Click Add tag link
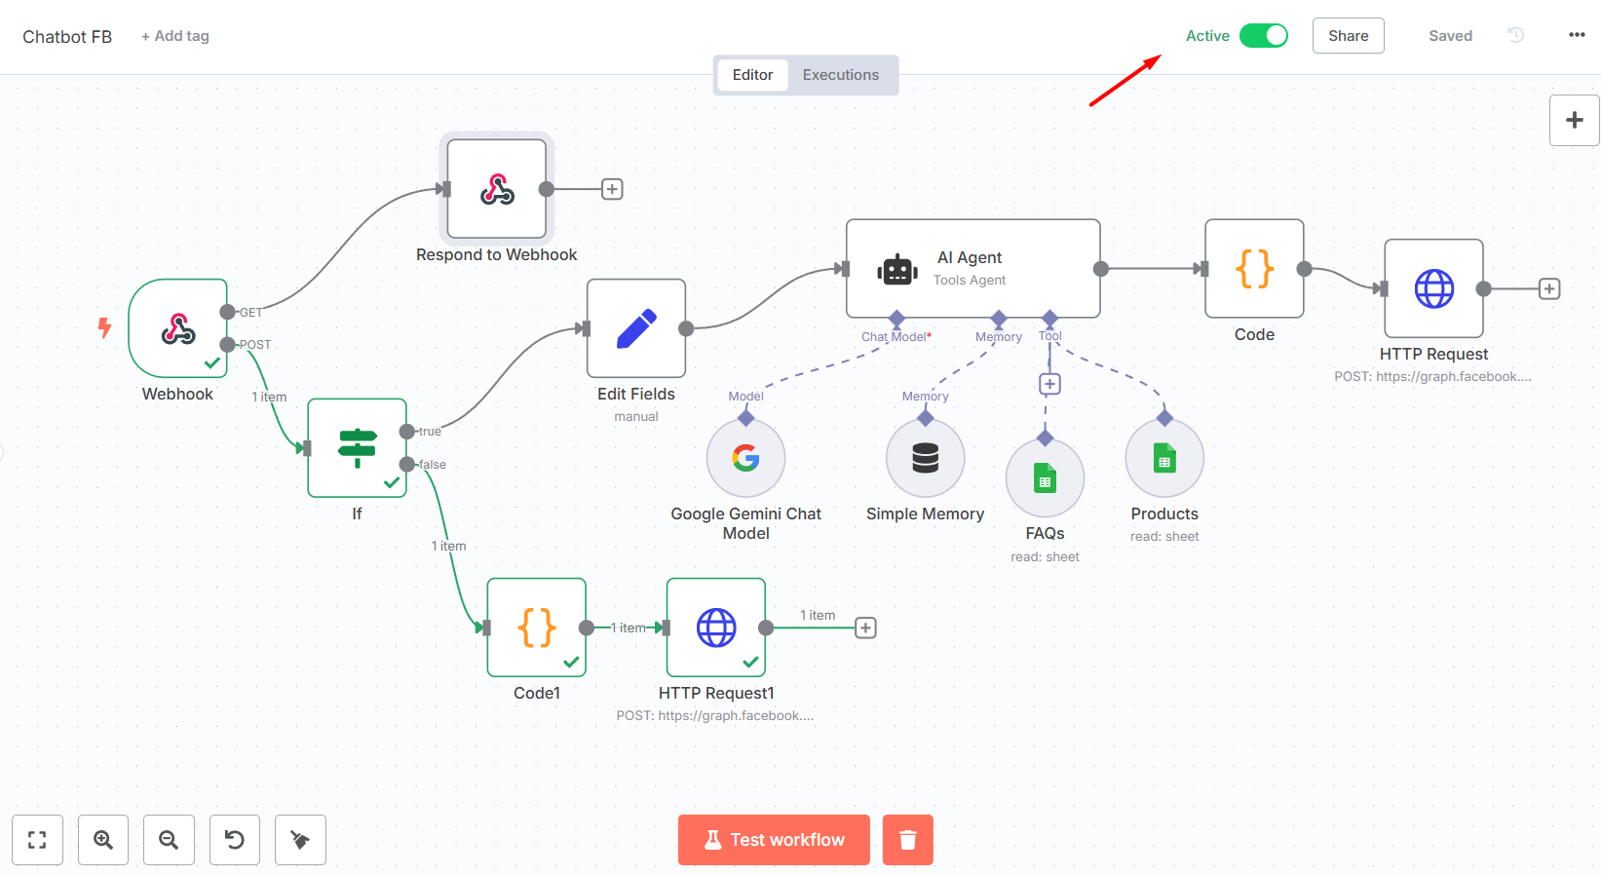The width and height of the screenshot is (1601, 875). (175, 36)
